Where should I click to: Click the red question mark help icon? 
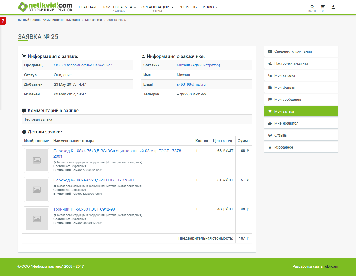point(3,21)
